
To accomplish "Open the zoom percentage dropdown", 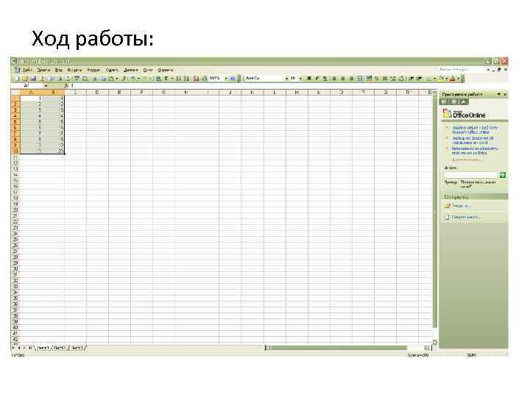I will (x=226, y=79).
